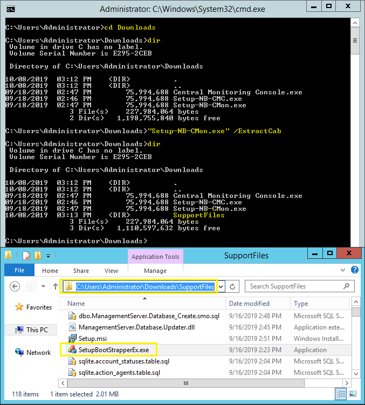Switch to the Share ribbon tab
This screenshot has height=405, width=365.
click(x=81, y=271)
